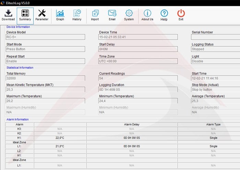Click the Logging Duration field
The width and height of the screenshot is (240, 170).
coord(138,90)
